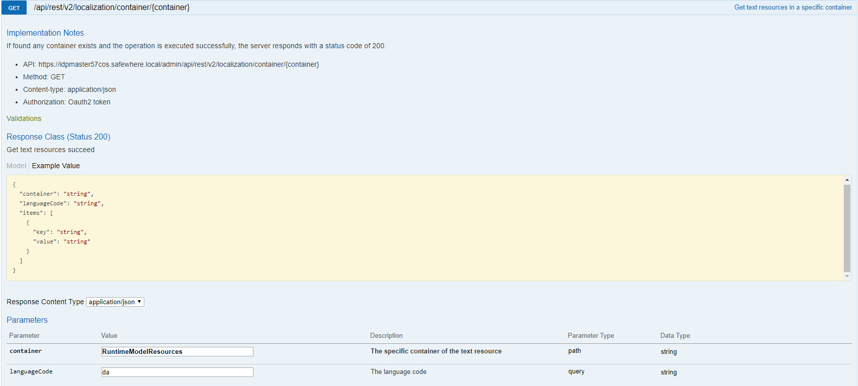
Task: Open the Response Content Type dropdown
Action: tap(115, 302)
